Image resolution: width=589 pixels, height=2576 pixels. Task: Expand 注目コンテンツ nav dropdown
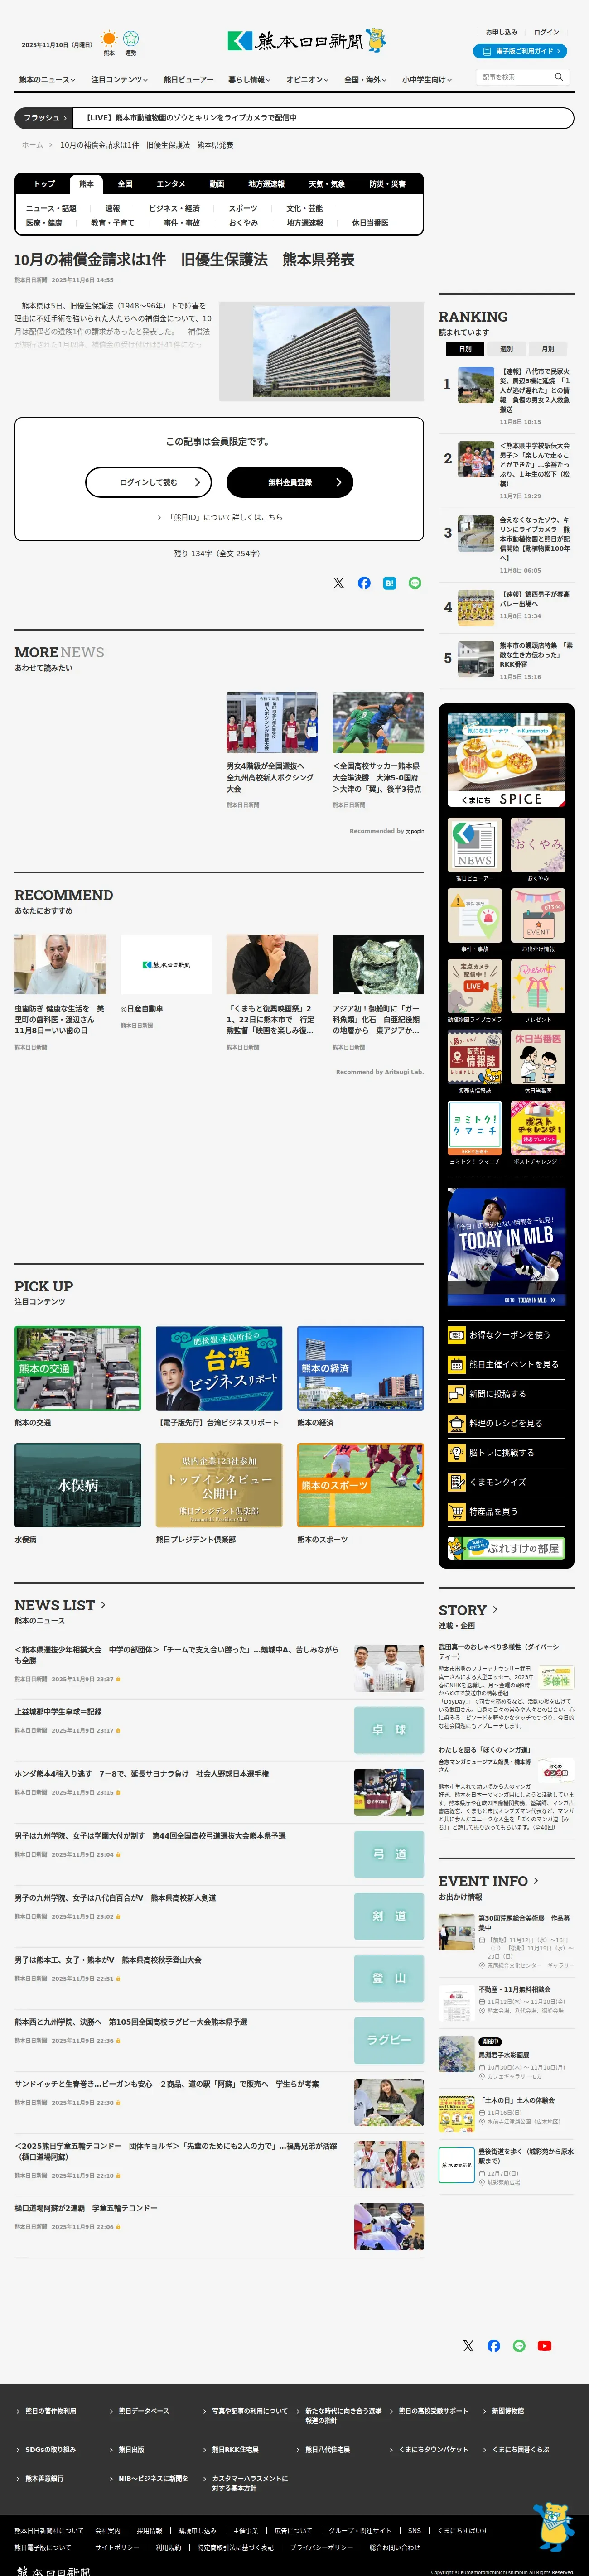pyautogui.click(x=119, y=80)
